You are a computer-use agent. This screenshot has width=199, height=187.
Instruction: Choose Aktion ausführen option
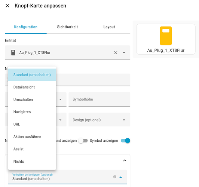point(32,137)
